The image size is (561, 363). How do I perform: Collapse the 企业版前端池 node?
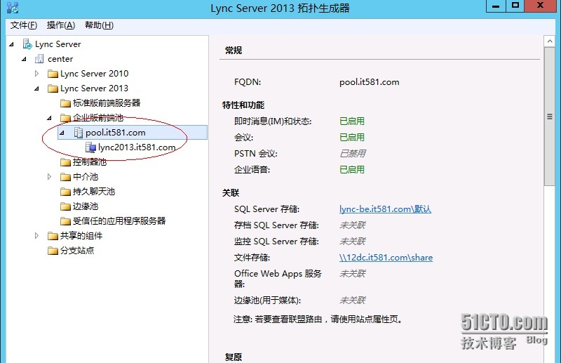click(x=49, y=118)
